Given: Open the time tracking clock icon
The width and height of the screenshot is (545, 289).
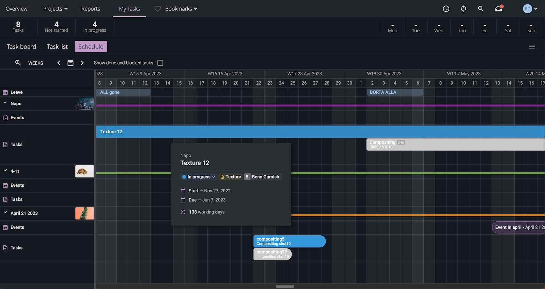Looking at the screenshot, I should pos(446,9).
